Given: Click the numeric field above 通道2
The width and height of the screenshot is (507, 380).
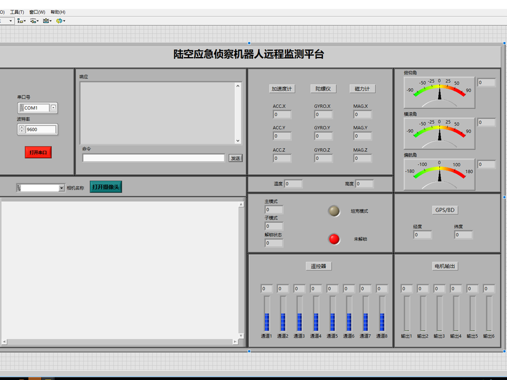Looking at the screenshot, I should [283, 288].
